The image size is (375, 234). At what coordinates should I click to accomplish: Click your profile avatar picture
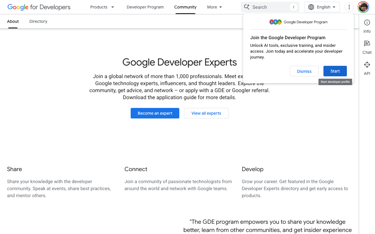363,7
